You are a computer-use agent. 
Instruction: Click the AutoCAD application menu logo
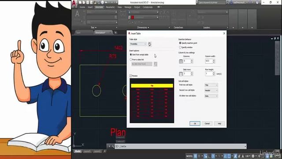(x=74, y=4)
